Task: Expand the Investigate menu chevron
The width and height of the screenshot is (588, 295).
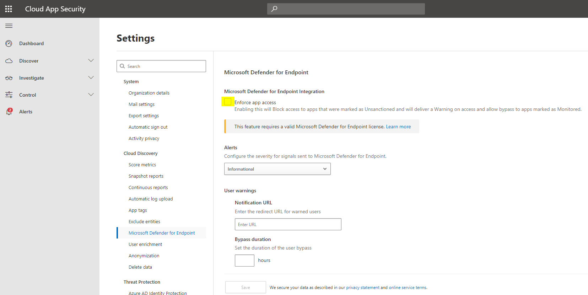Action: [91, 77]
